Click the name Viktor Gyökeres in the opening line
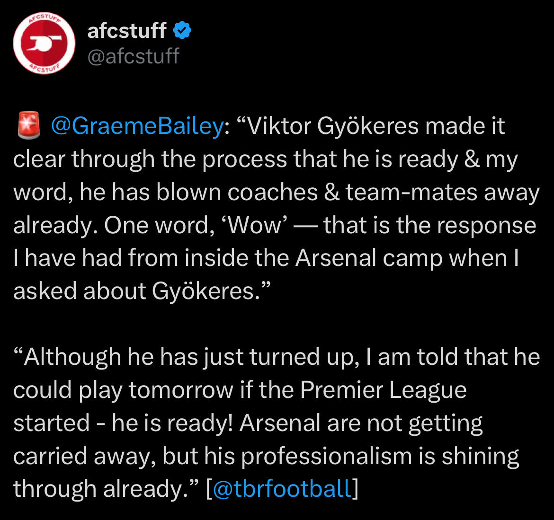The image size is (554, 520). (332, 126)
